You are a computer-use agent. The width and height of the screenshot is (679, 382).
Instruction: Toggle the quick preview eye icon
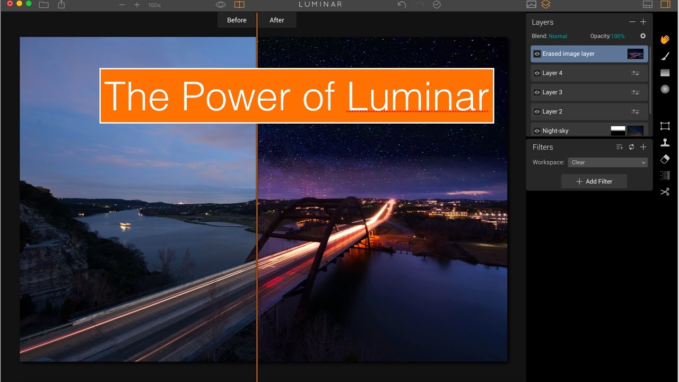click(221, 4)
